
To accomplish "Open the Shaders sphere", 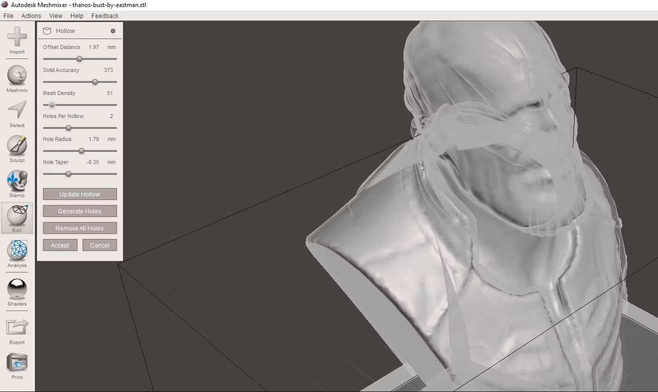I will 17,292.
